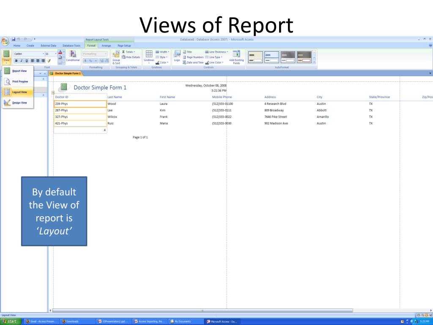433x325 pixels.
Task: Expand Line Thickness dropdown
Action: click(x=216, y=52)
